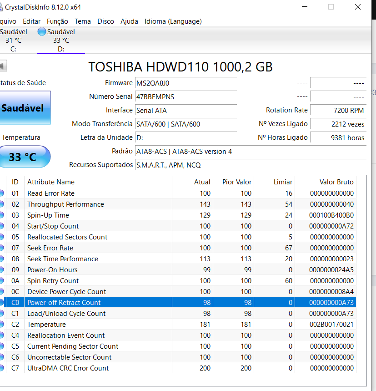Screen dimensions: 376x391
Task: Select the Start/Stop Count row
Action: 178,226
